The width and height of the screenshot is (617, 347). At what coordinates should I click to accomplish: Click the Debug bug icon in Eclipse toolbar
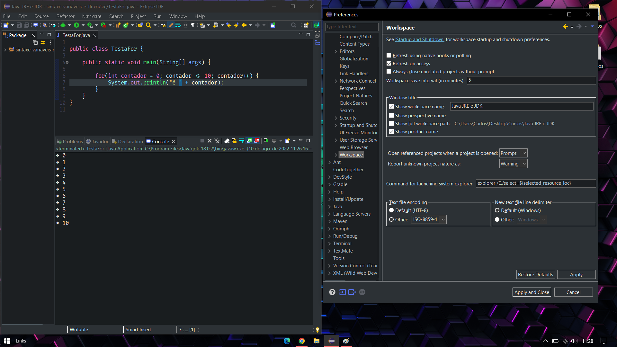click(x=63, y=25)
